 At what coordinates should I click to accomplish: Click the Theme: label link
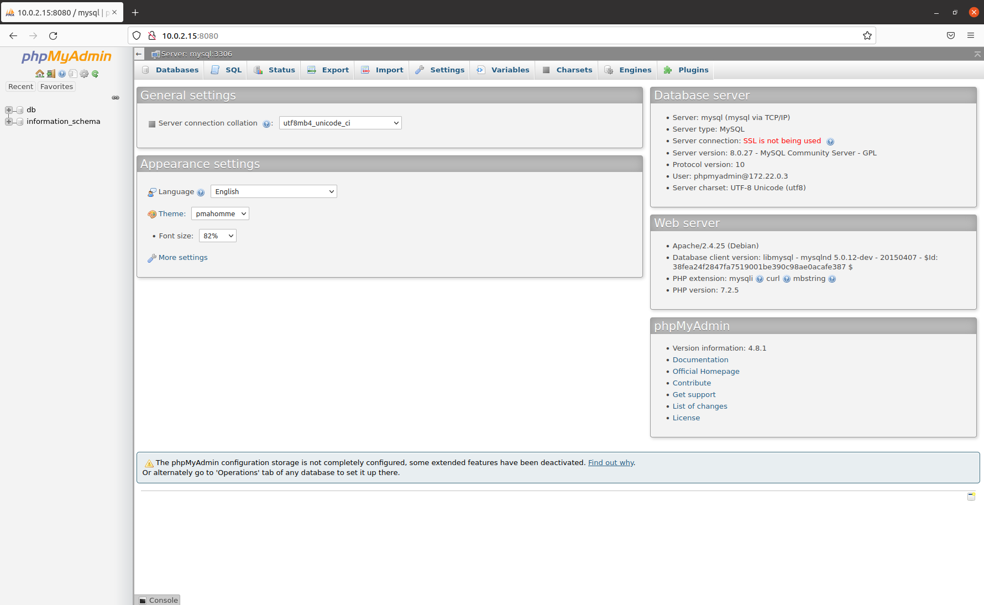coord(172,214)
